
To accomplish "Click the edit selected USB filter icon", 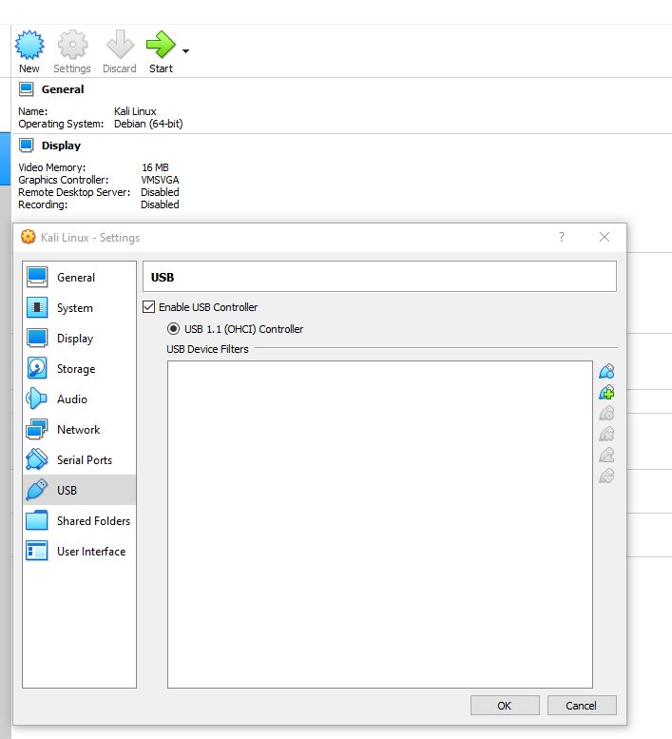I will coord(606,413).
